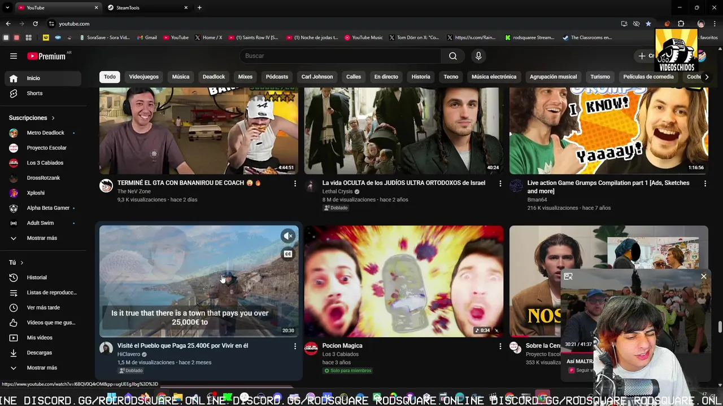The height and width of the screenshot is (406, 723).
Task: Click The NeV Zone channel avatar
Action: tap(106, 186)
